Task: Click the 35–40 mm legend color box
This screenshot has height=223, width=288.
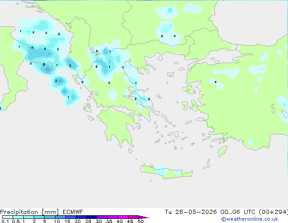Action: pos(112,217)
